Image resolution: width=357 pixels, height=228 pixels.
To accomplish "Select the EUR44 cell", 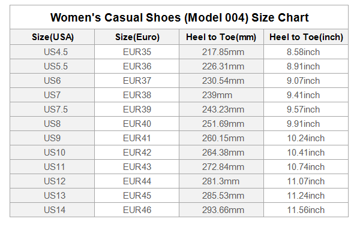I will 137,181.
